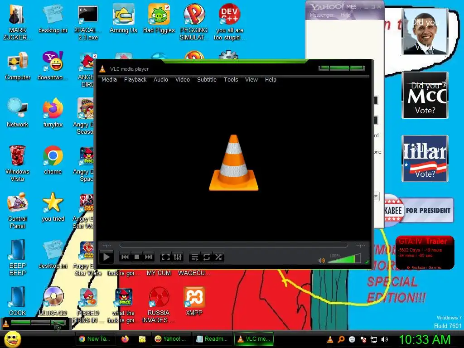This screenshot has height=348, width=464.
Task: Adjust the VLC volume slider
Action: [344, 258]
